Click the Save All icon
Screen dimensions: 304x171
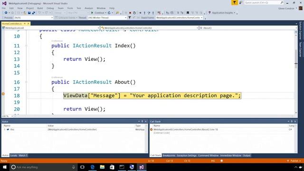(33, 13)
